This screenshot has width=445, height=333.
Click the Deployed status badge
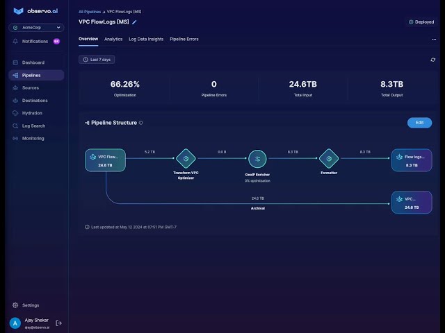click(421, 22)
